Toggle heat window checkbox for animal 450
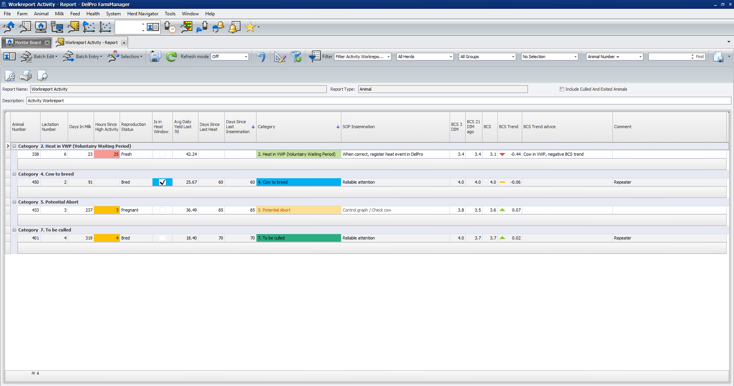Screen dimensions: 734x386 point(162,182)
